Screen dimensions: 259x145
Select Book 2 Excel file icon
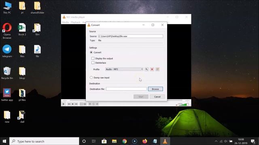pyautogui.click(x=22, y=29)
